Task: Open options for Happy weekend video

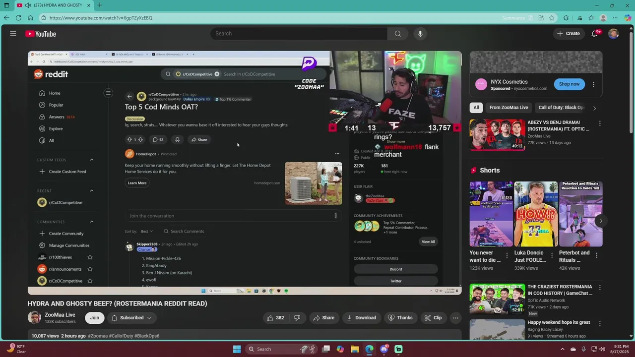Action: (600, 323)
